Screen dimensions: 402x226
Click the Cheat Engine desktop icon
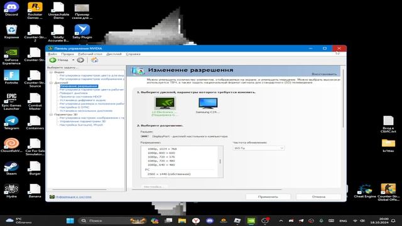[x=365, y=191]
